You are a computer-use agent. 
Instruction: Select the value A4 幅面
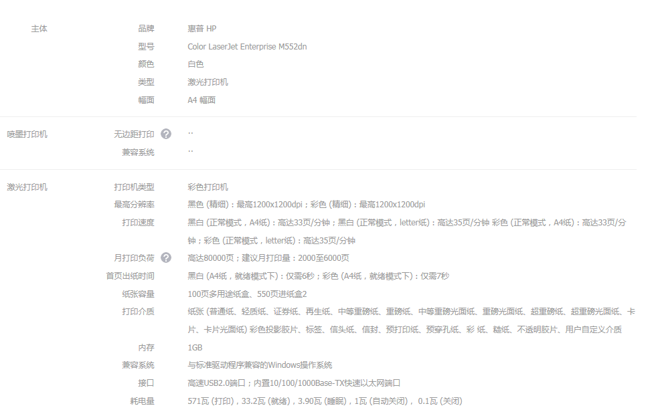pyautogui.click(x=201, y=100)
